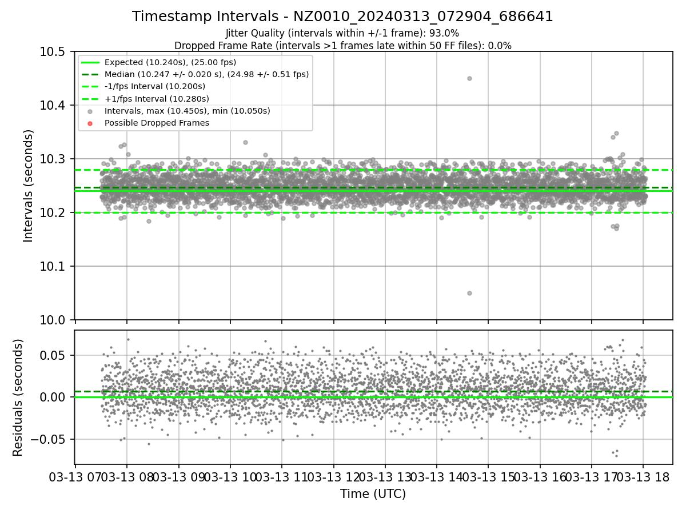Click the maximum outlier point near 10.45 seconds
This screenshot has width=686, height=514.
click(x=469, y=78)
